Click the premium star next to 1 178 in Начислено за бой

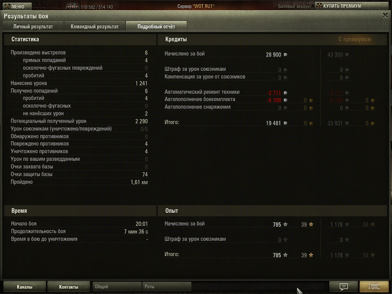[x=347, y=224]
